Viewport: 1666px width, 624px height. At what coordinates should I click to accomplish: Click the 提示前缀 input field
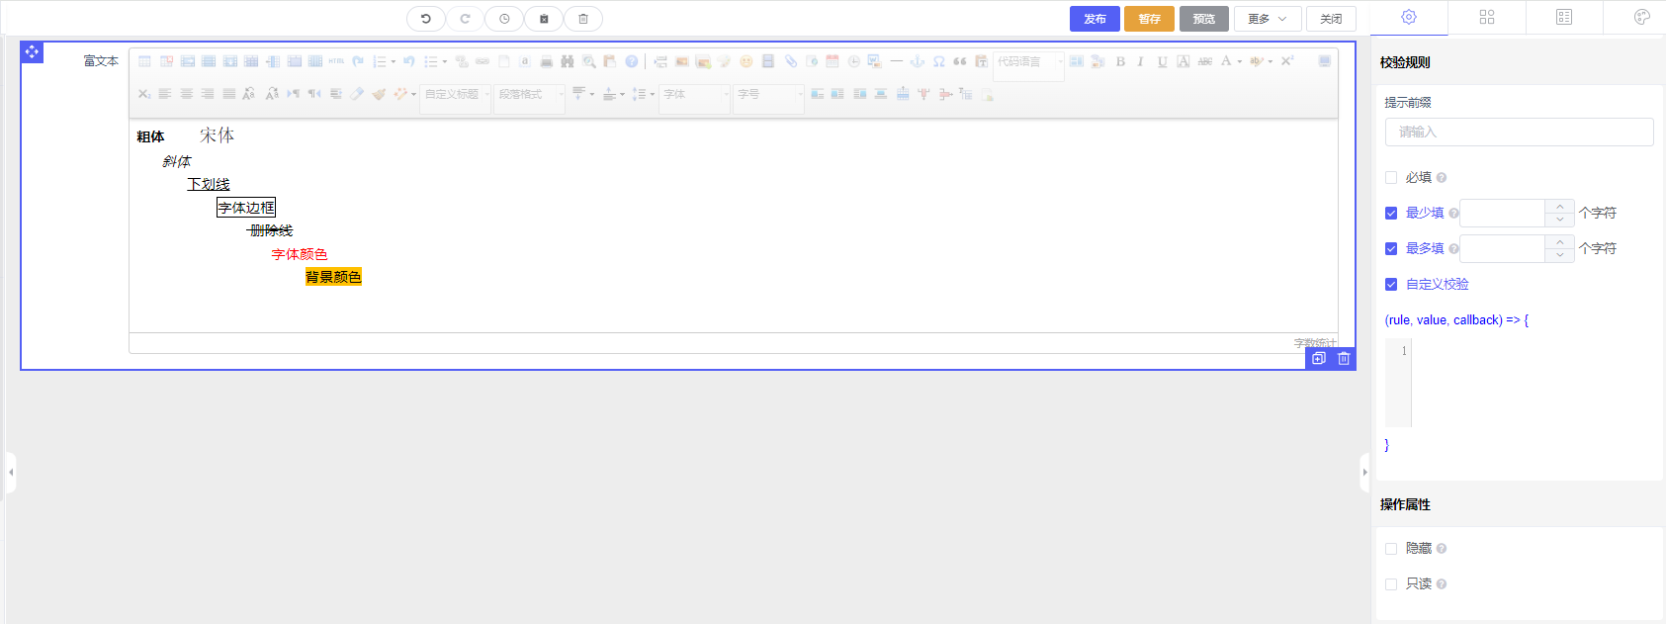coord(1519,133)
